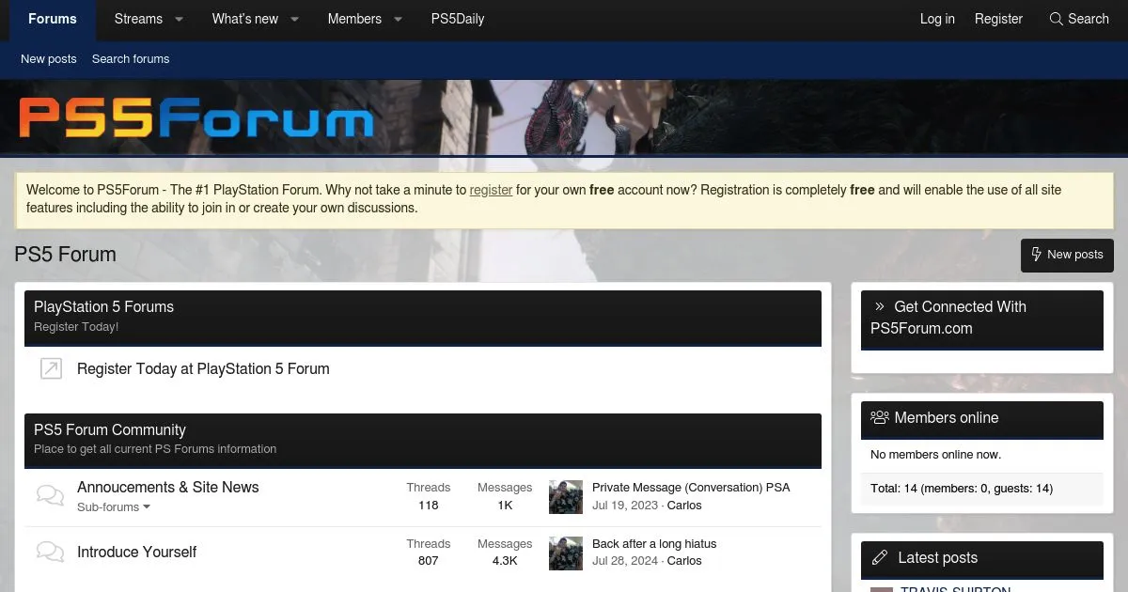Expand the Streams dropdown arrow
1128x592 pixels.
[x=179, y=19]
